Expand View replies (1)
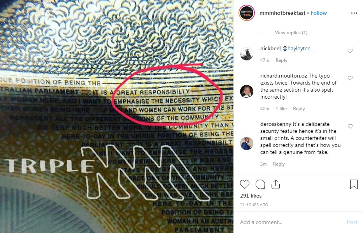This screenshot has width=363, height=233. tap(291, 33)
